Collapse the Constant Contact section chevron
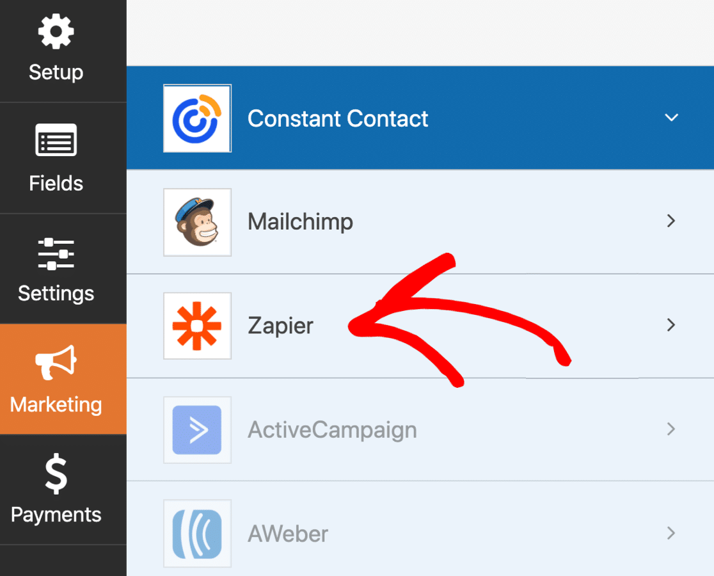 [671, 118]
